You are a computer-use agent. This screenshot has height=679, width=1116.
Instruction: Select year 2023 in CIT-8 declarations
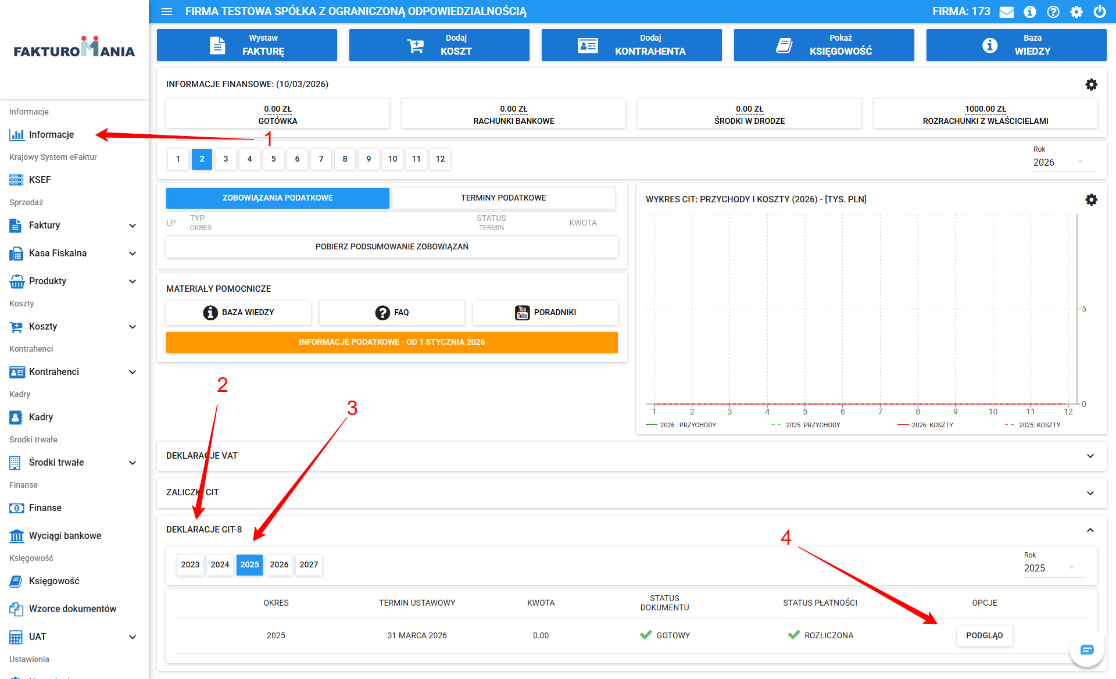point(190,564)
